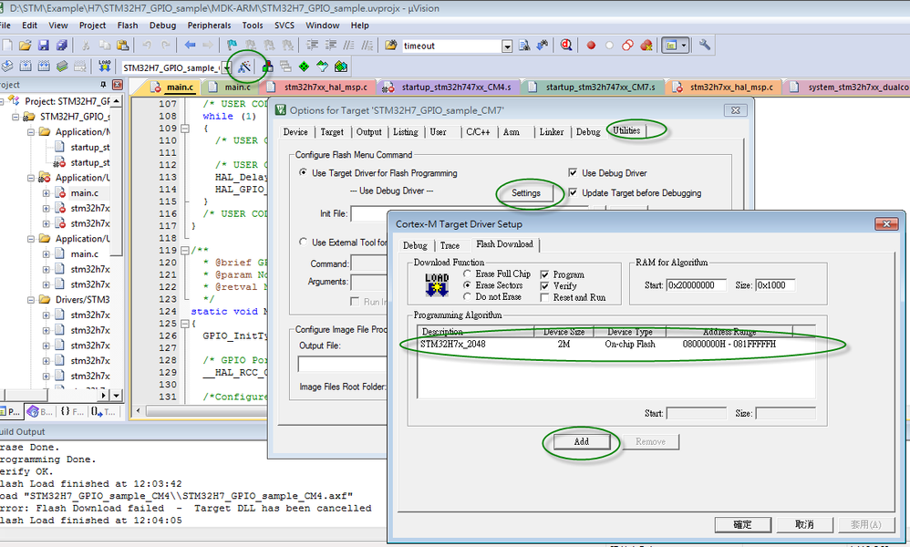Open the Configuration wrench icon
The height and width of the screenshot is (547, 910).
tap(705, 46)
